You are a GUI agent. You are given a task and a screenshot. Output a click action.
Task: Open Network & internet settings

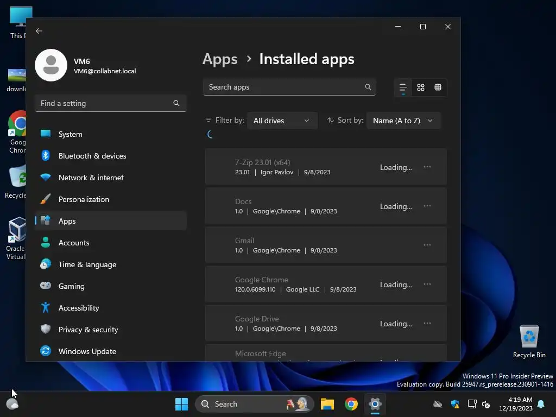(x=111, y=178)
